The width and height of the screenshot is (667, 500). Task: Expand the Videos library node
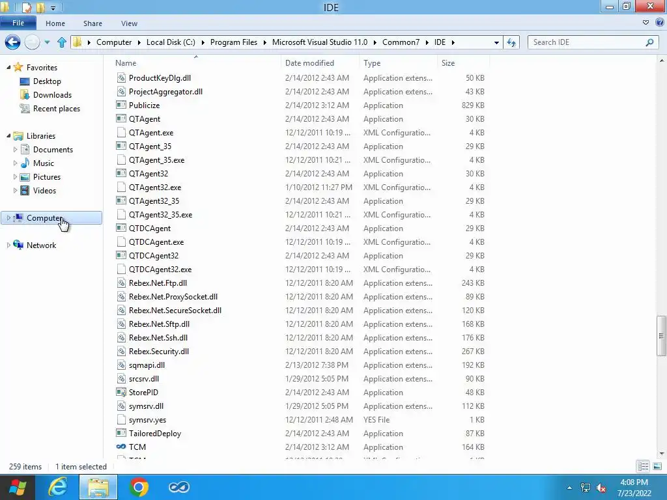[16, 190]
